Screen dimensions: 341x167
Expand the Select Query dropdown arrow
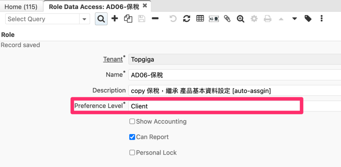pyautogui.click(x=85, y=19)
